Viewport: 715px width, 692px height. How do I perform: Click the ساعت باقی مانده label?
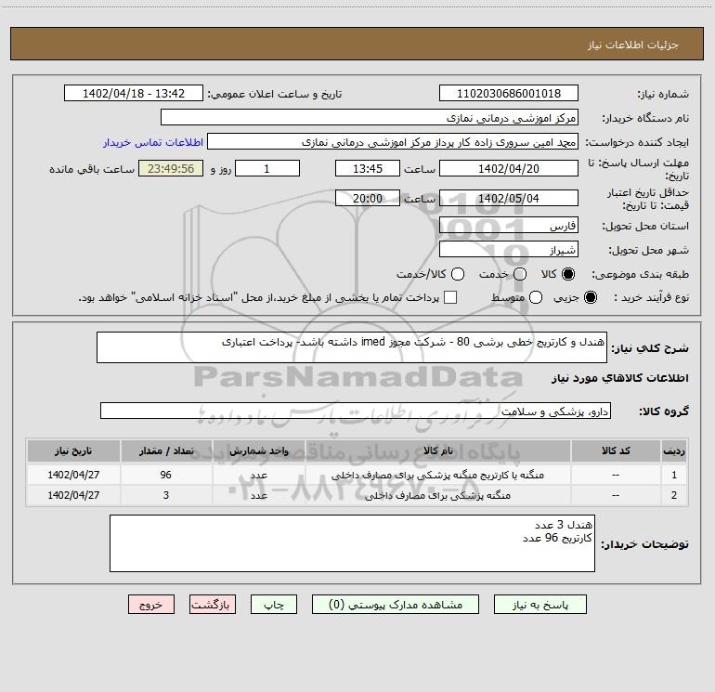pos(92,169)
